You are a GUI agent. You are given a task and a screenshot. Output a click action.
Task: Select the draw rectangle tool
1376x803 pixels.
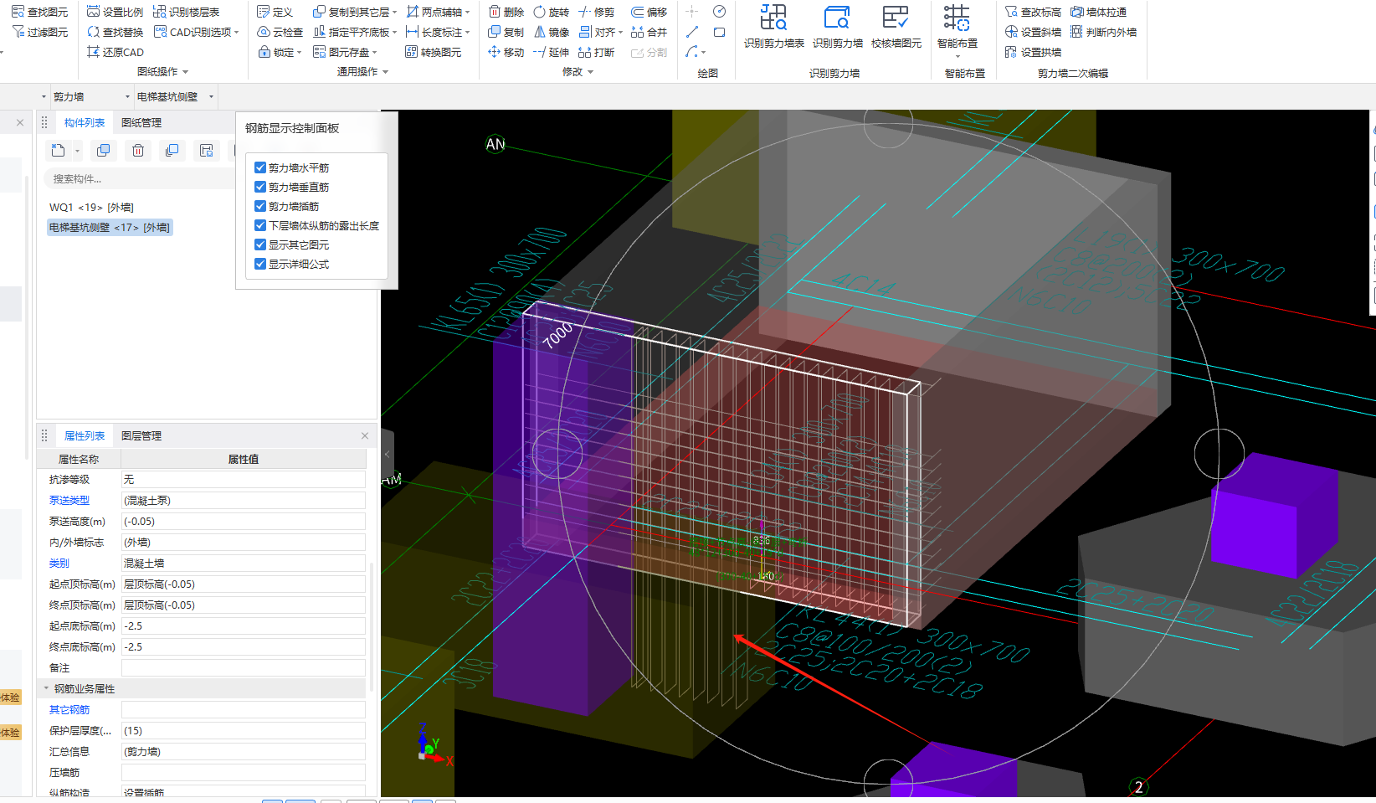(719, 32)
